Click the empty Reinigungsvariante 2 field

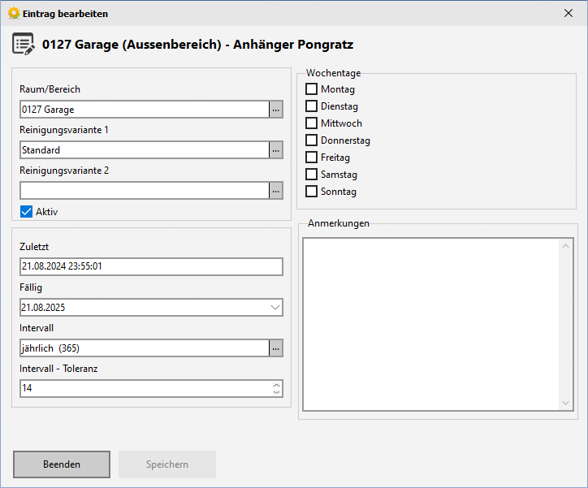click(x=145, y=191)
